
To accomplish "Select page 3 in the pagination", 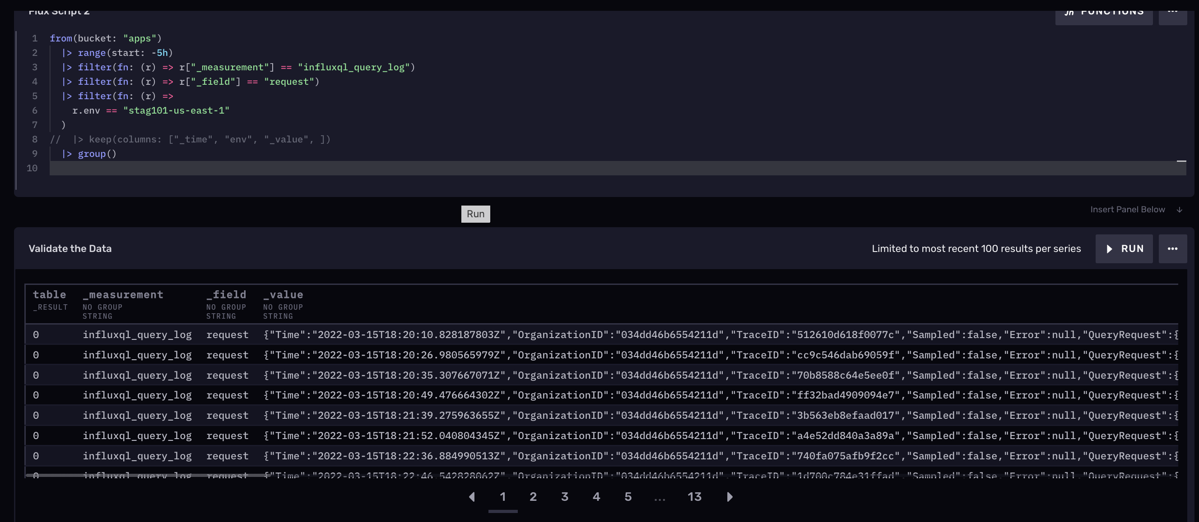I will 565,497.
